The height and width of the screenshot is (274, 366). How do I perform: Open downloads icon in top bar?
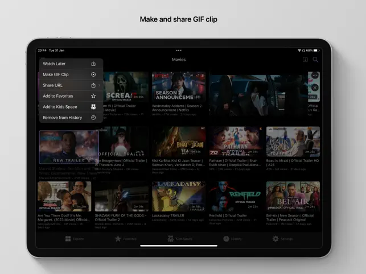click(305, 60)
